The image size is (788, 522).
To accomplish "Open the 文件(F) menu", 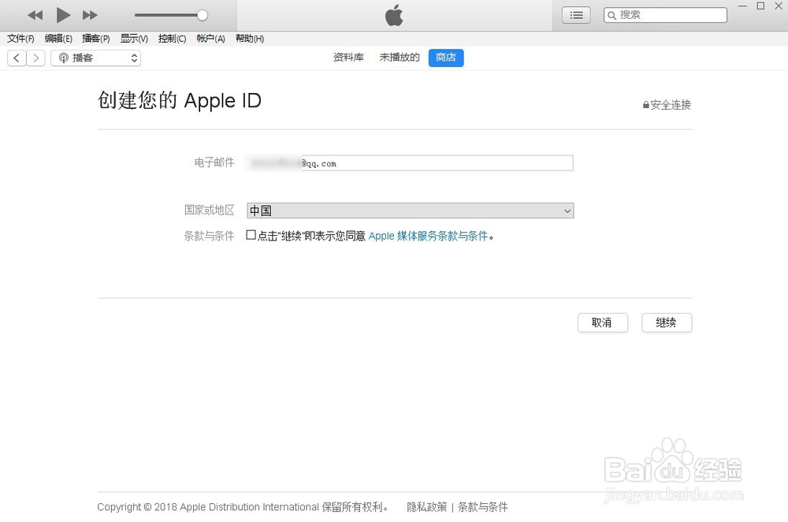I will [20, 39].
